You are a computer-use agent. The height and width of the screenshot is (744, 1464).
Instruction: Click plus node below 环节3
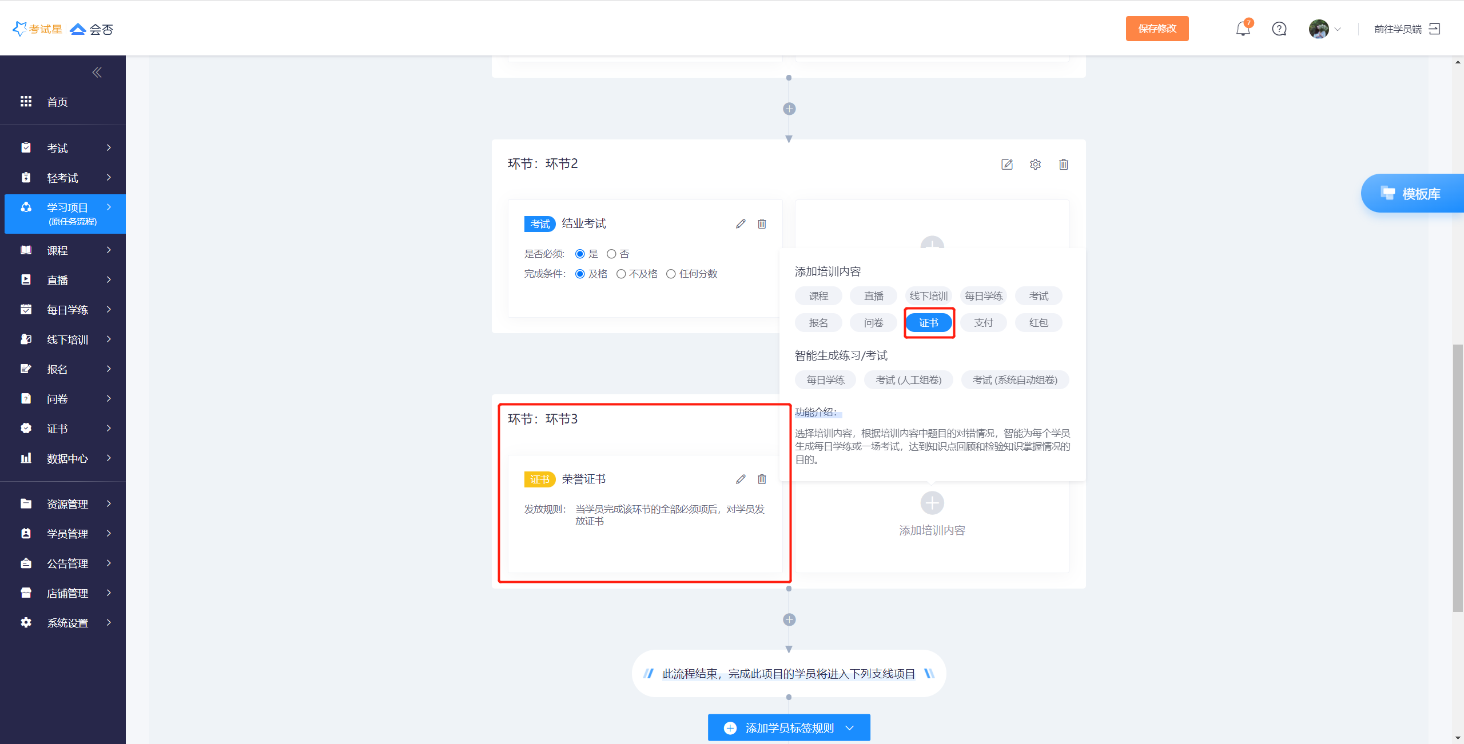tap(789, 619)
